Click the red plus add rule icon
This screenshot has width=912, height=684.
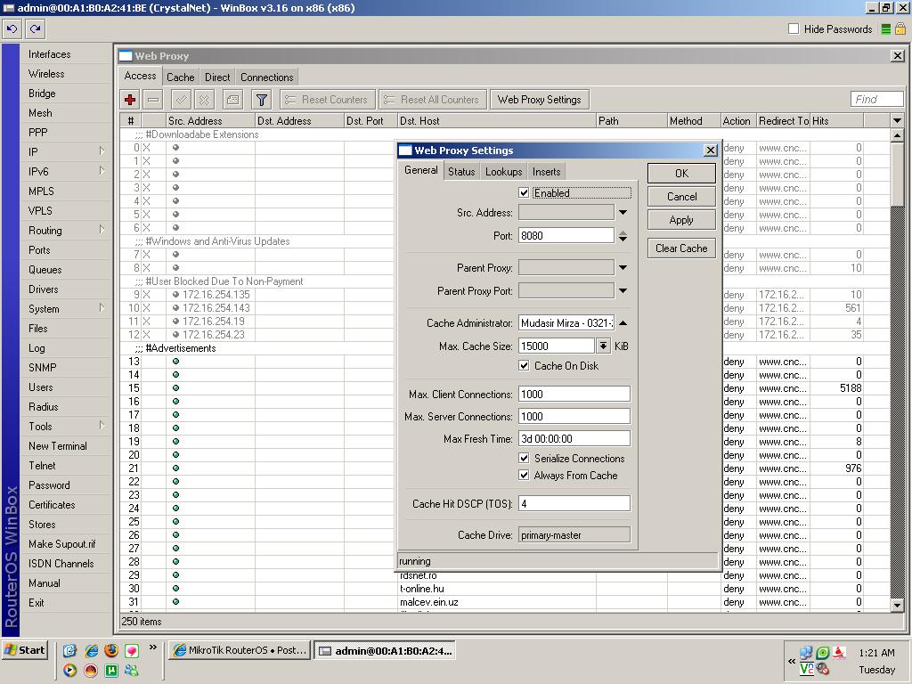(x=130, y=100)
